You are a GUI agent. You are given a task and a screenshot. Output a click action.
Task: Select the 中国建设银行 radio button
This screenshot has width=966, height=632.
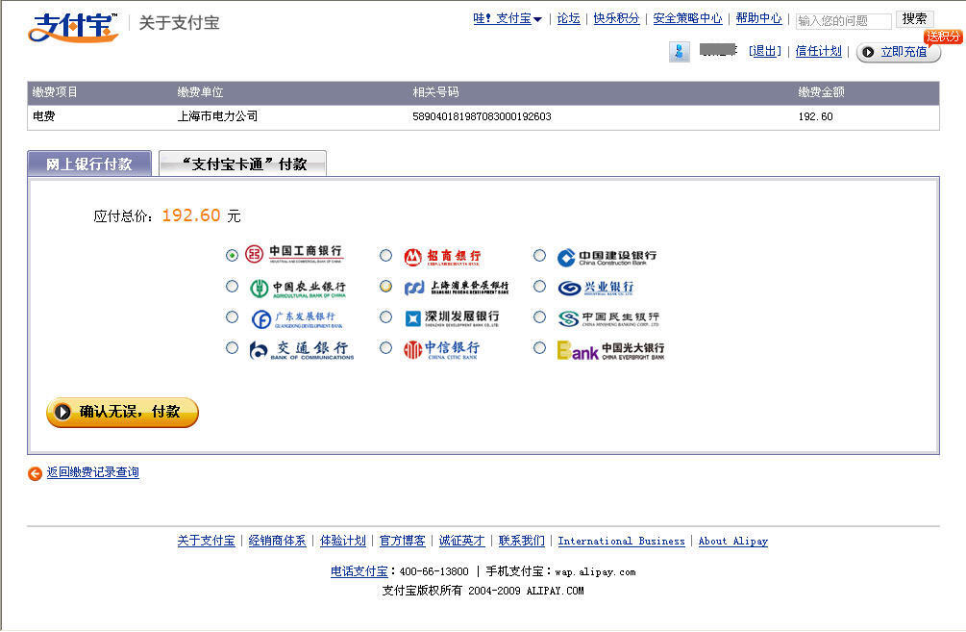click(539, 255)
